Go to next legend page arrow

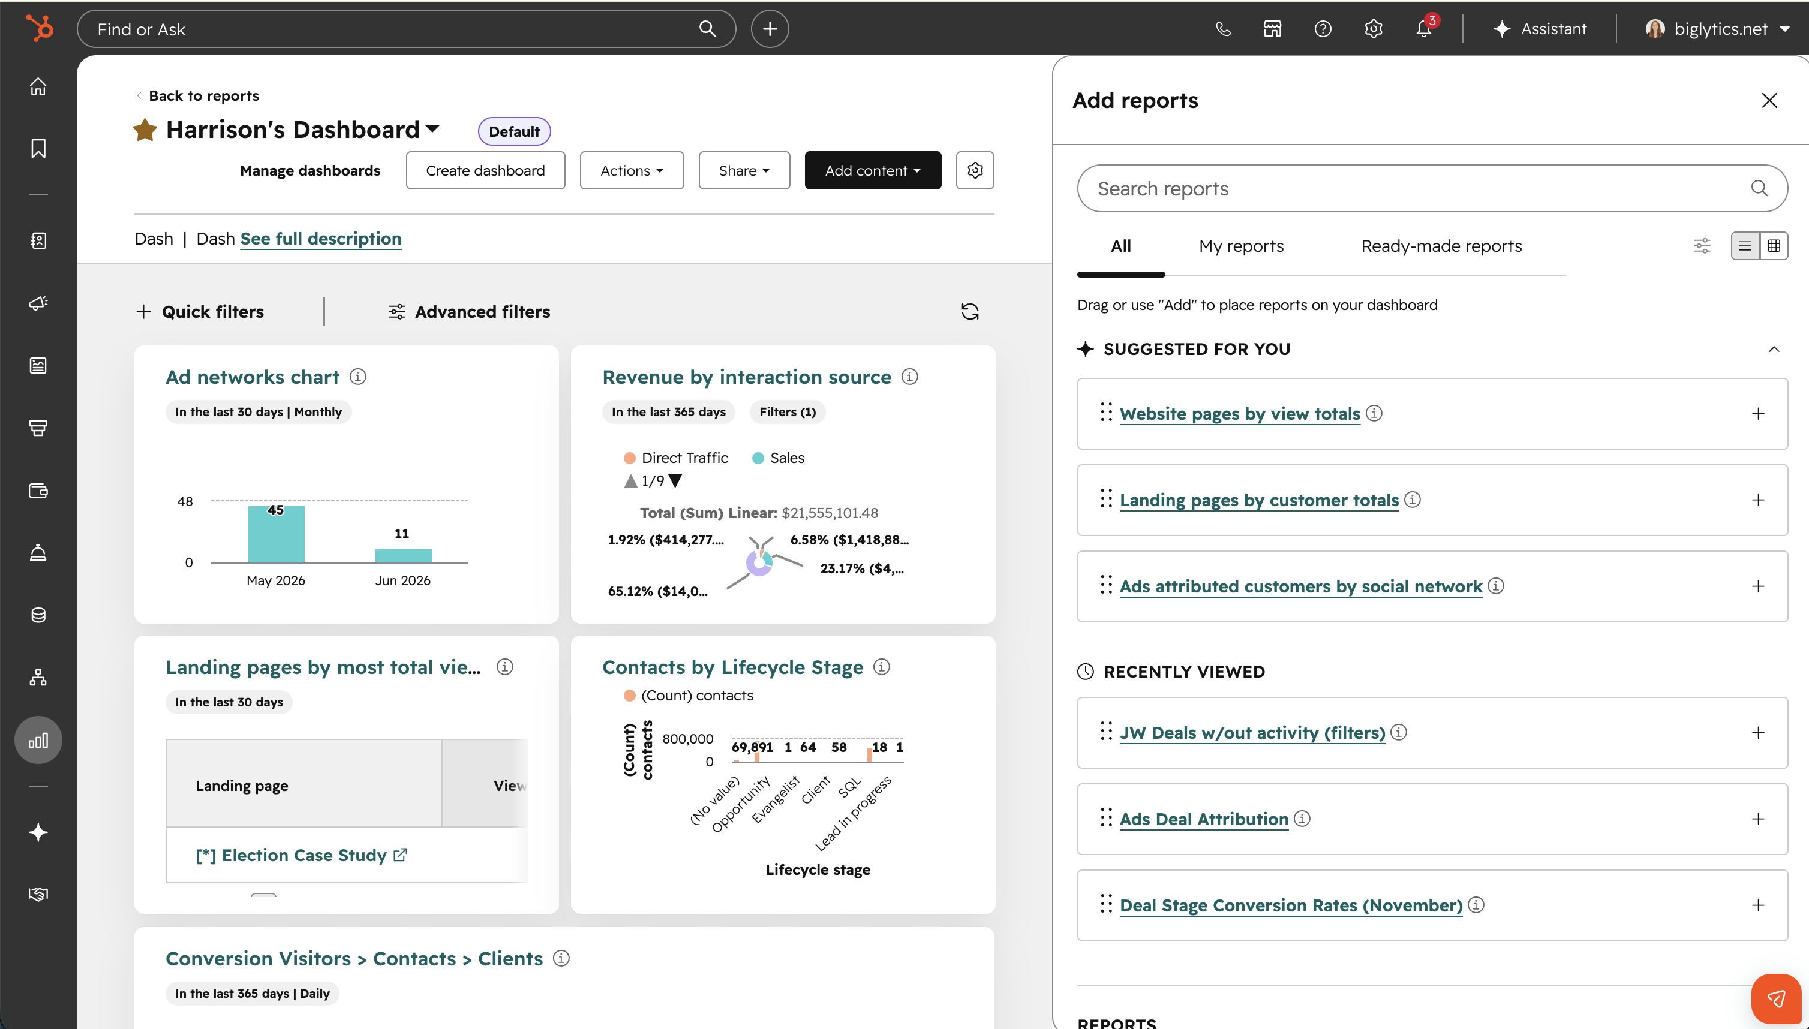[676, 480]
